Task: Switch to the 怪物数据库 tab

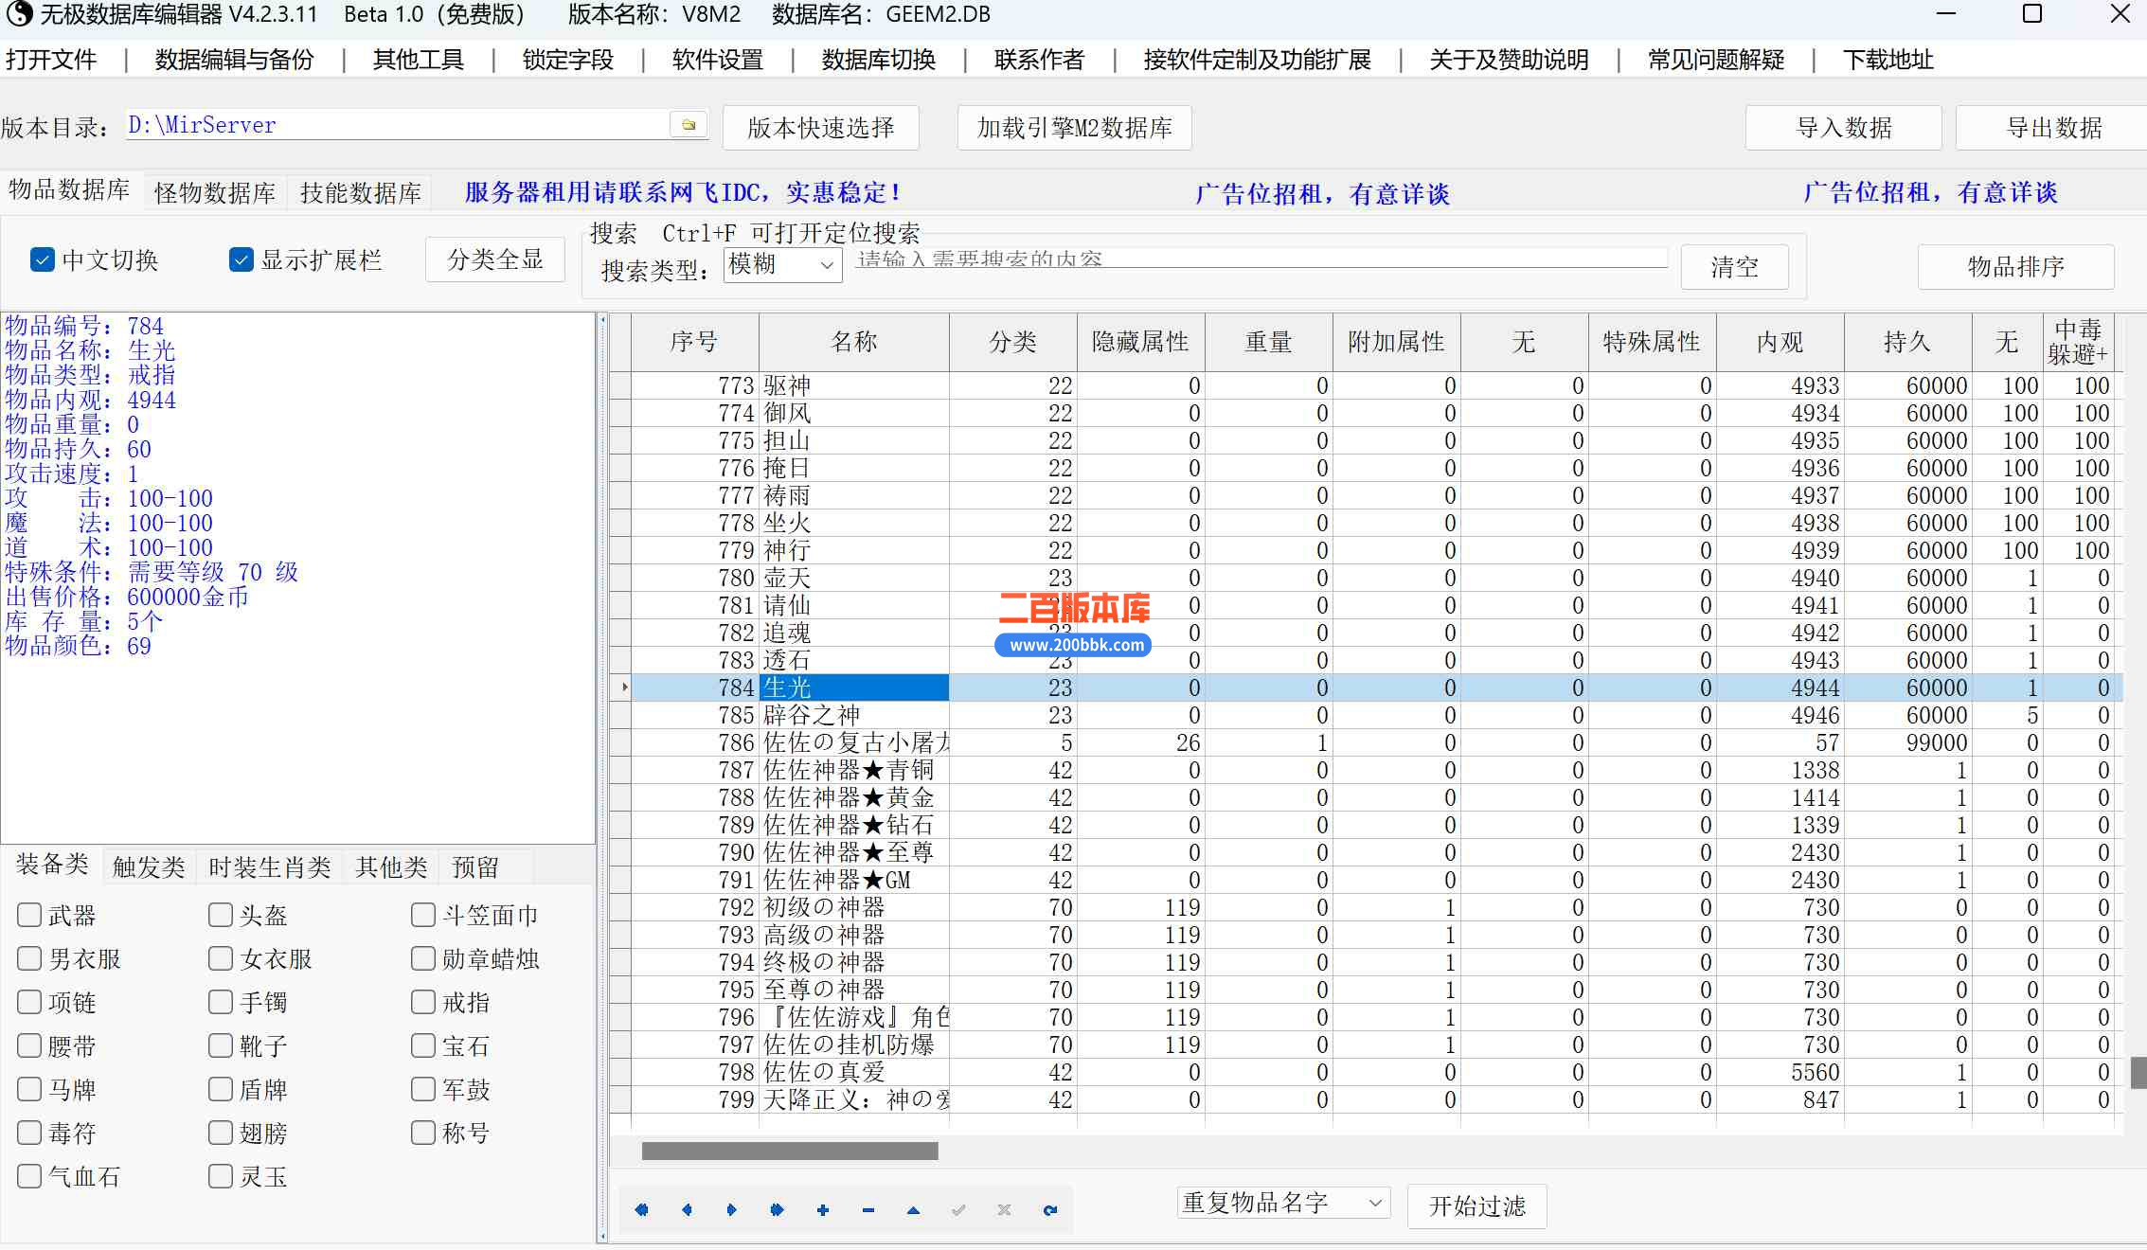Action: [215, 193]
